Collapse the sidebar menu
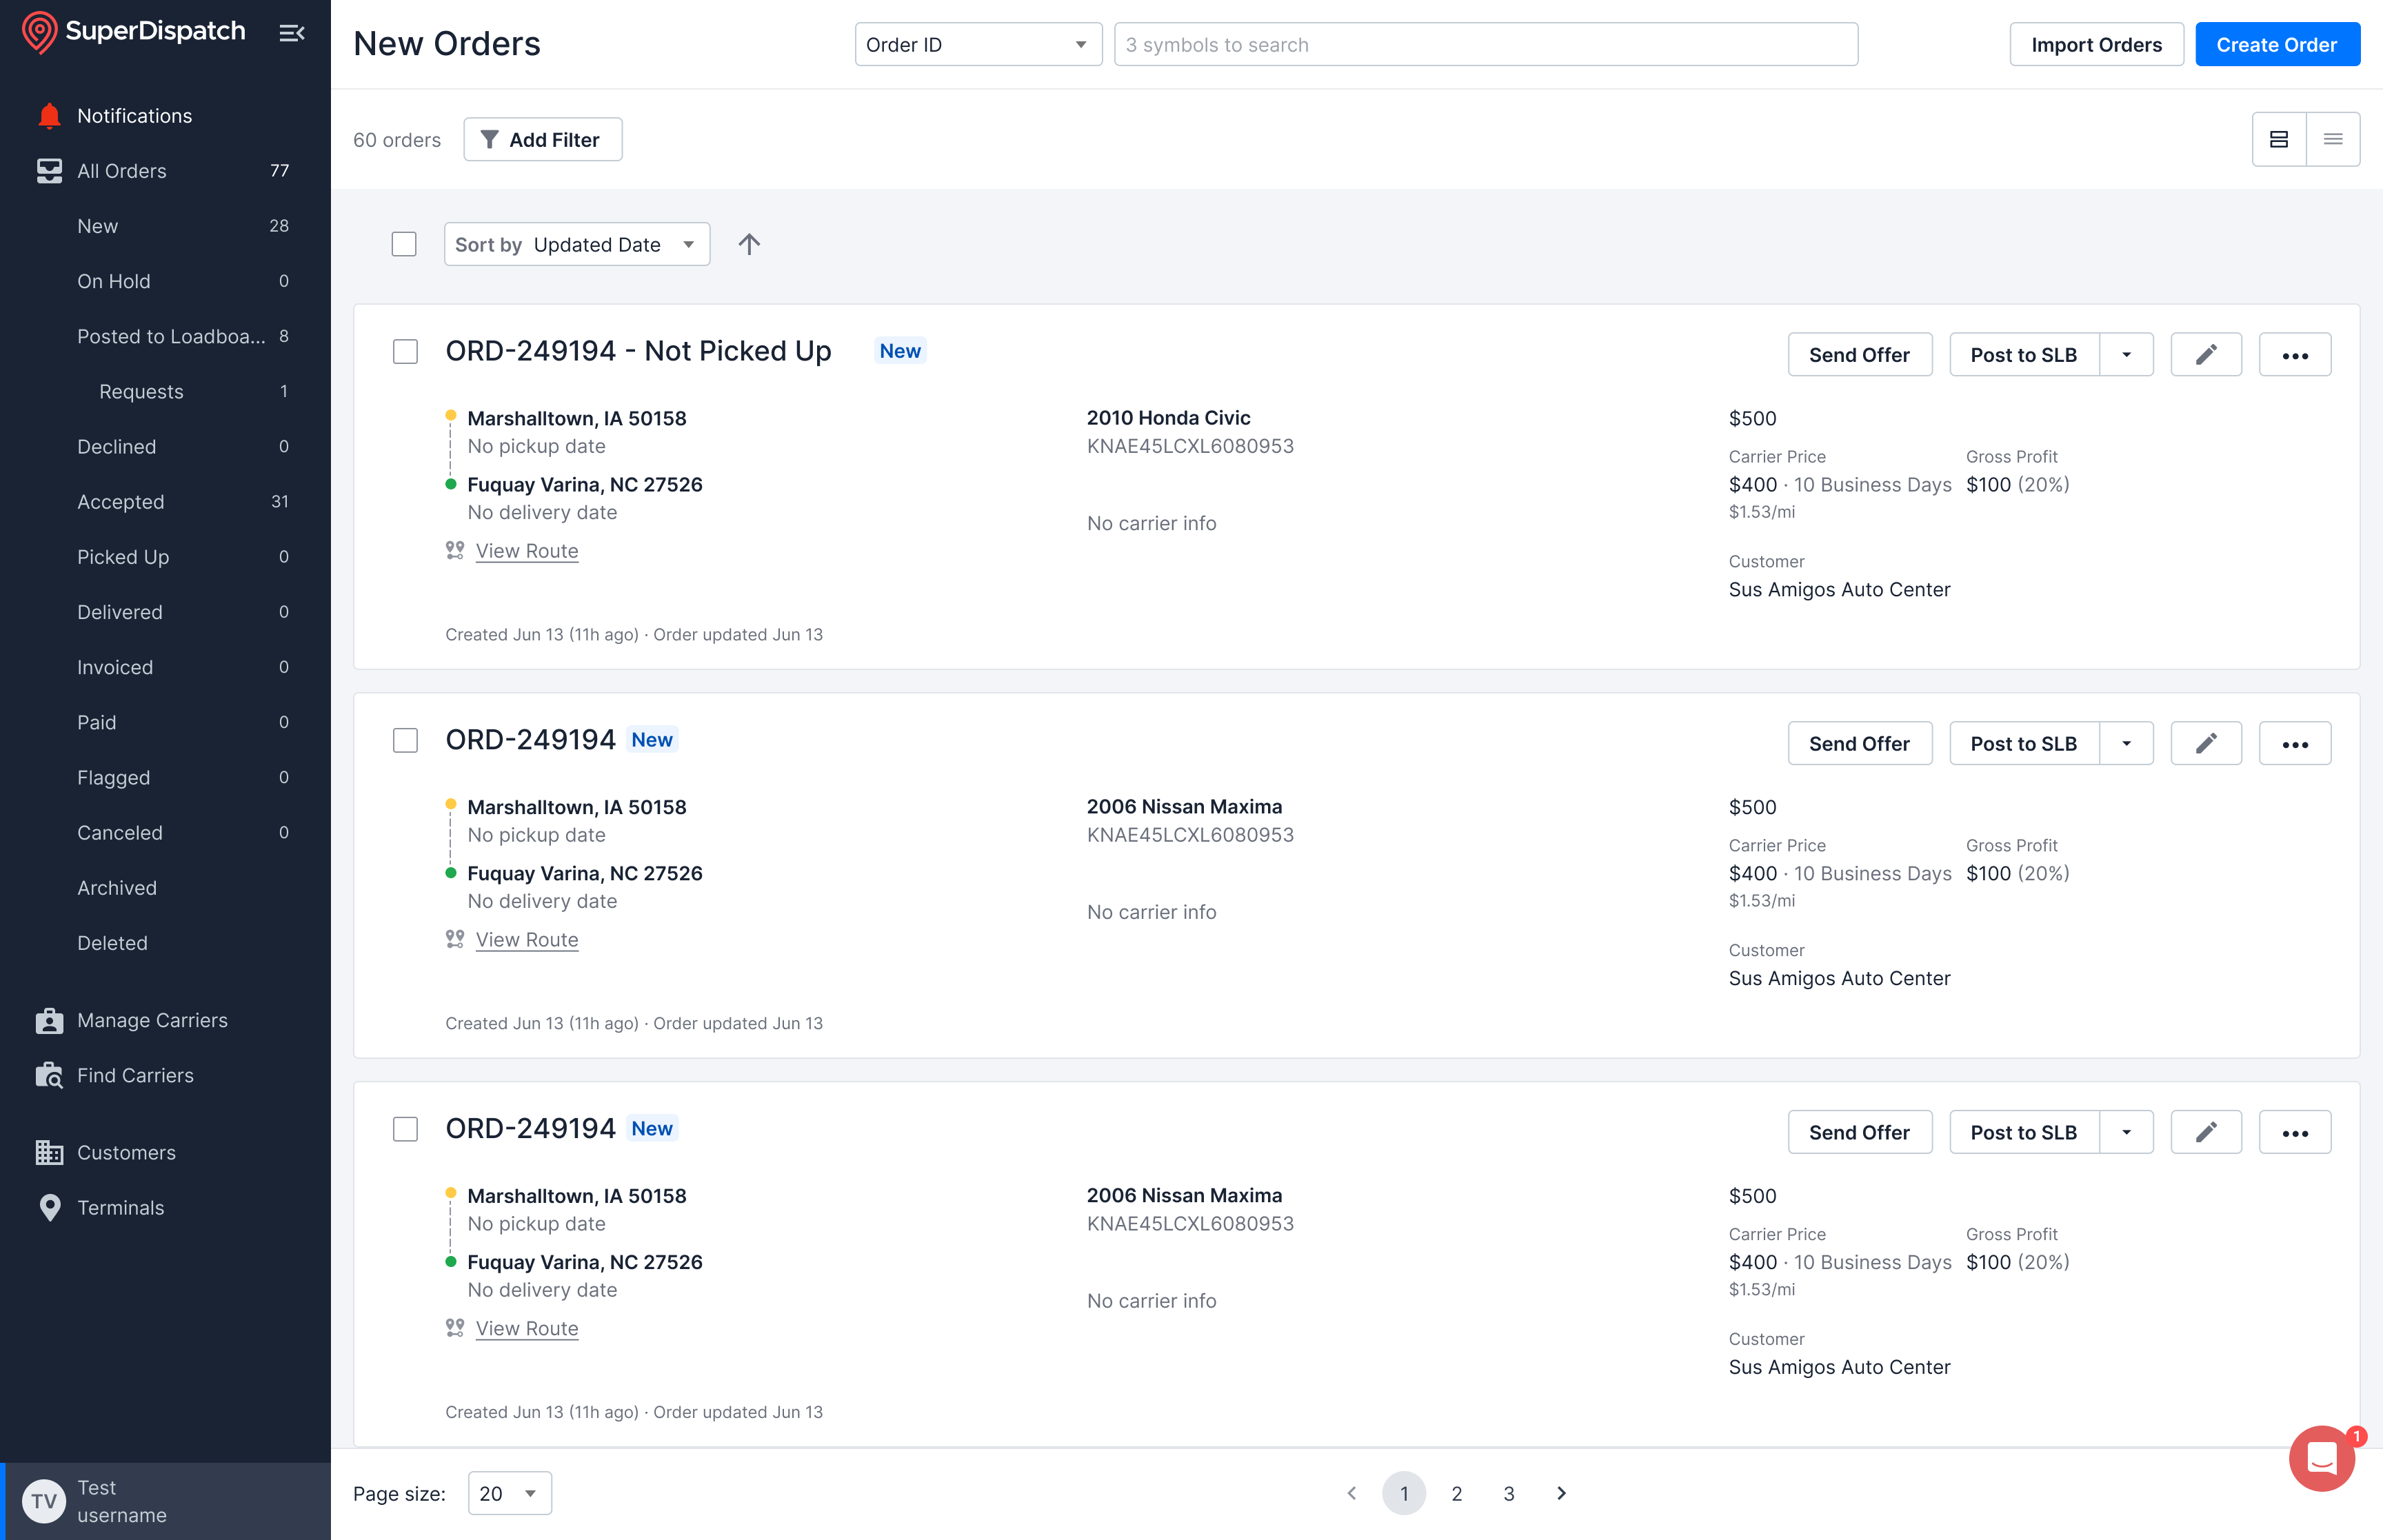 click(291, 33)
